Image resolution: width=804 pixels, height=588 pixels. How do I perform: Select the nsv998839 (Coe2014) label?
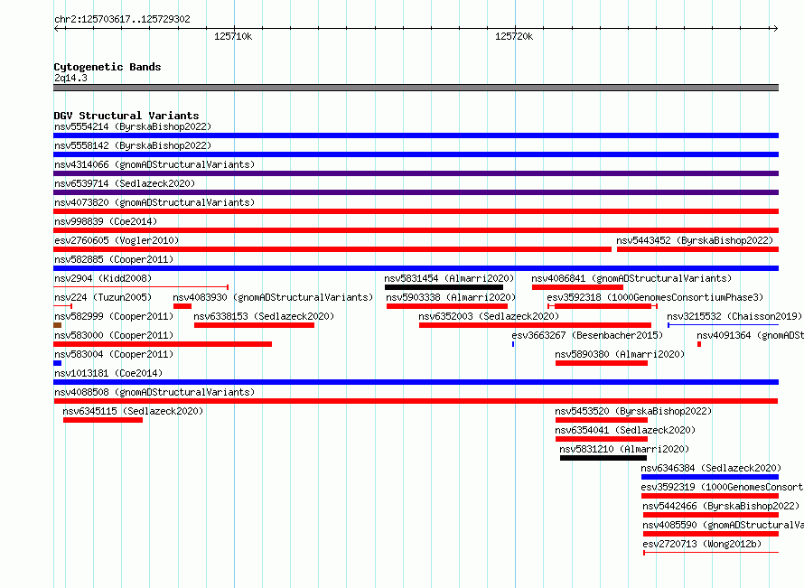pos(106,221)
